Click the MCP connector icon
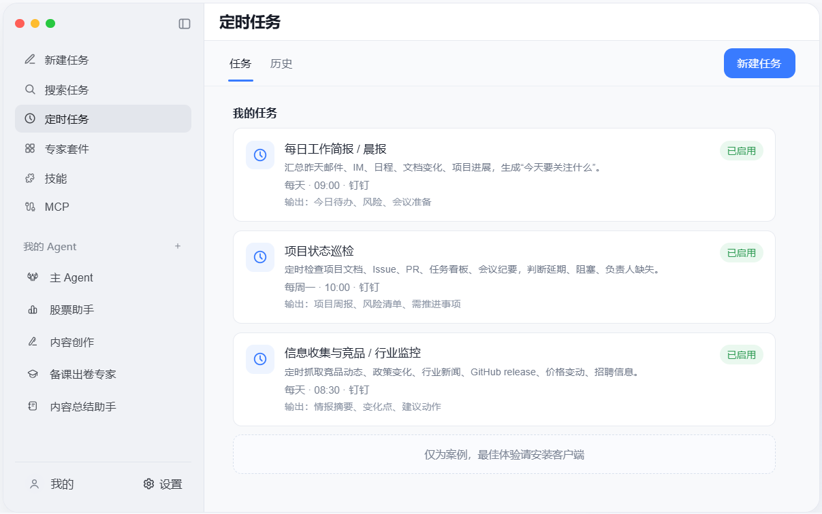Screen dimensions: 822x514 [x=30, y=207]
